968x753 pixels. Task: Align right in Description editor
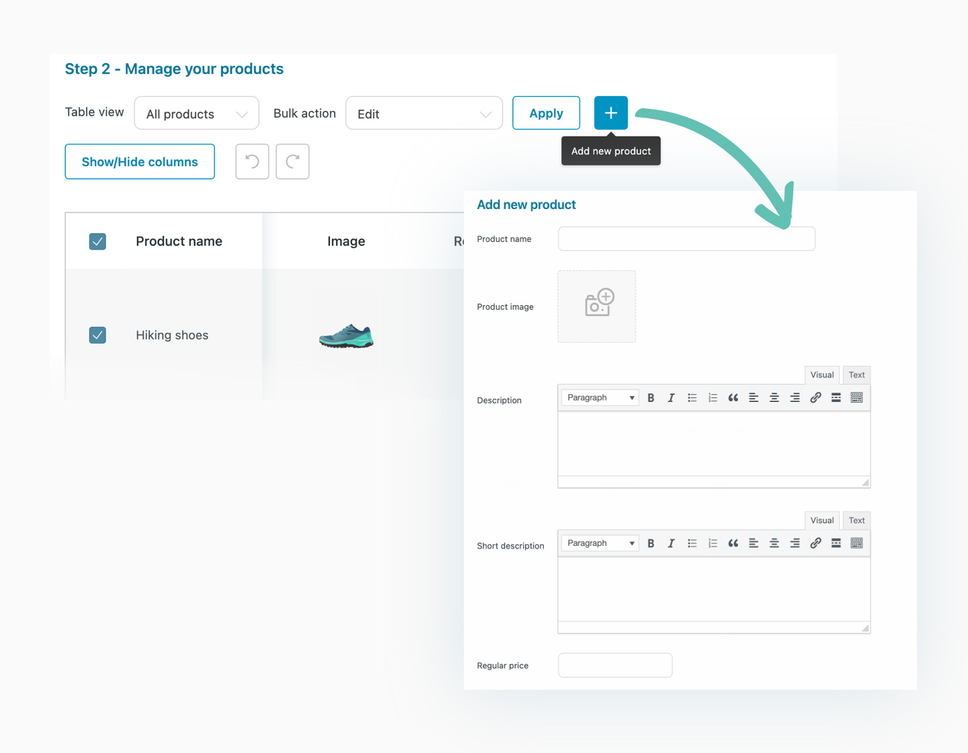point(795,398)
